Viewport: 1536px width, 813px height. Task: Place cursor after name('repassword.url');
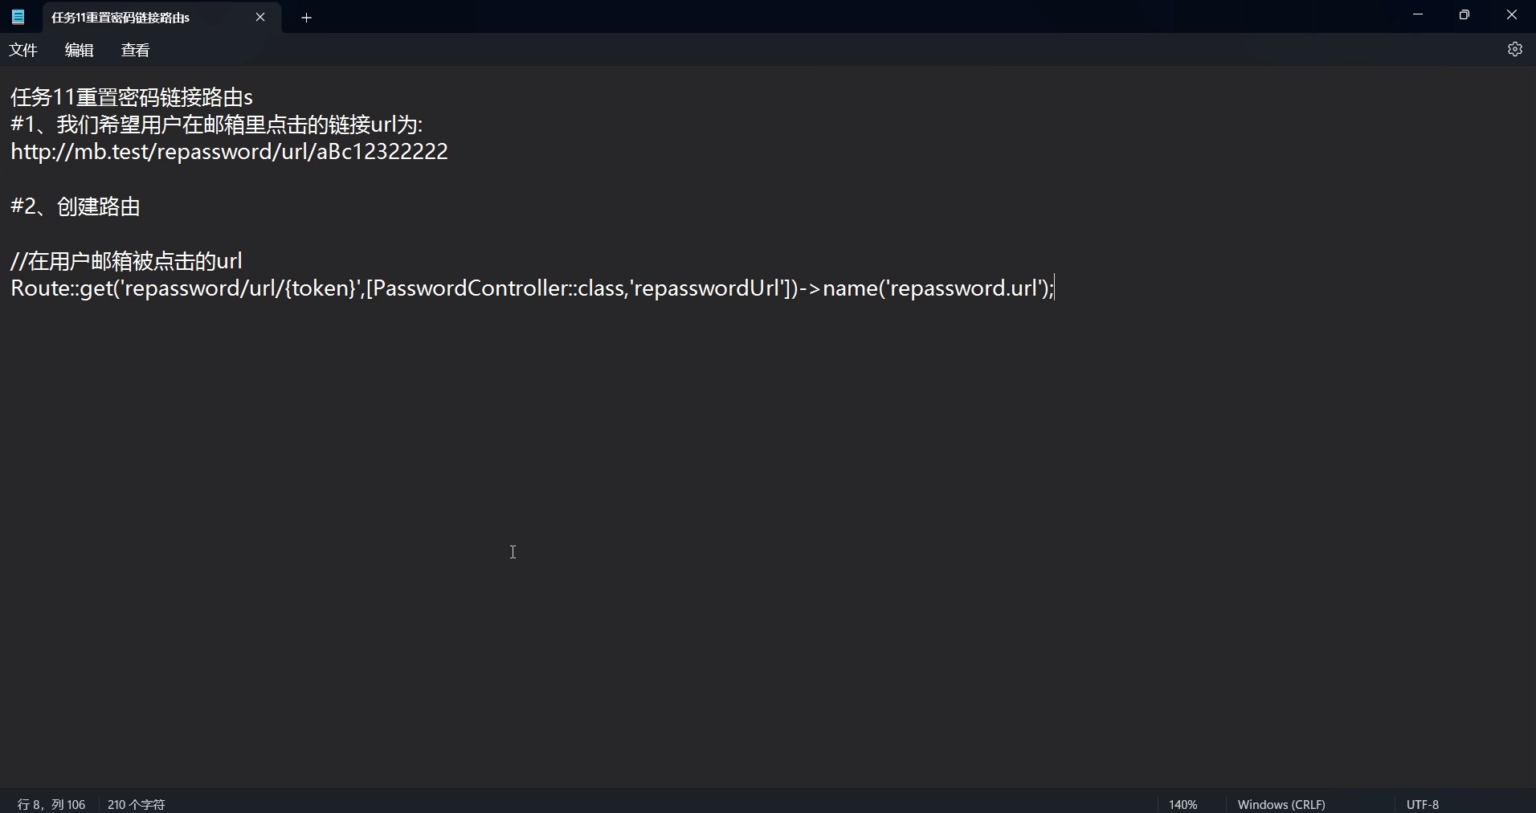[x=1052, y=288]
